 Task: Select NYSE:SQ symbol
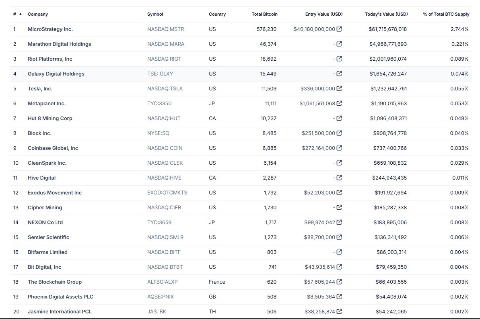[158, 133]
